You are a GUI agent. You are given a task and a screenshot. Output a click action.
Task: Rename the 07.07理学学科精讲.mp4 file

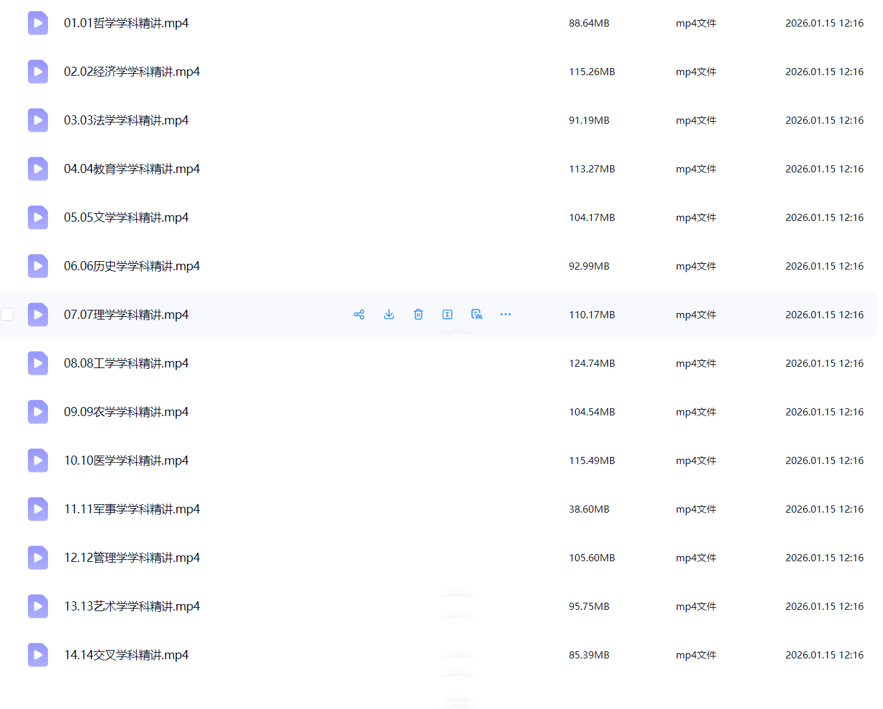pos(447,314)
